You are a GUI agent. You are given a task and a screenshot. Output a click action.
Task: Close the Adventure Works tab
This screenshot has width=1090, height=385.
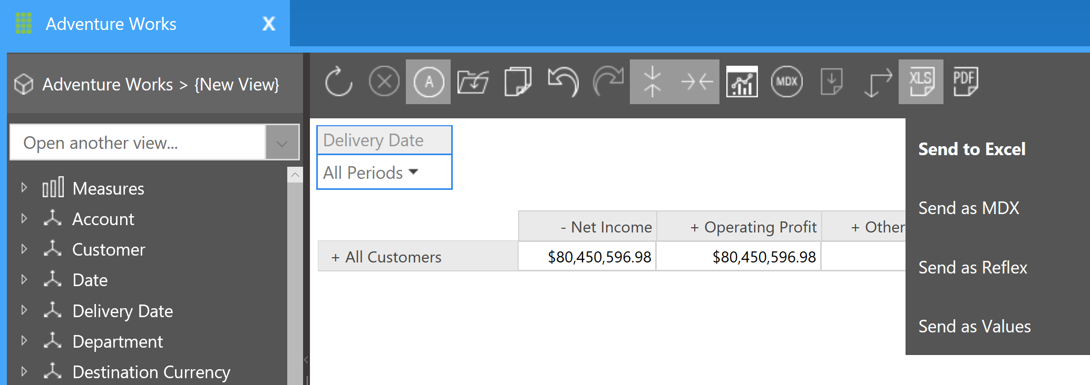269,23
